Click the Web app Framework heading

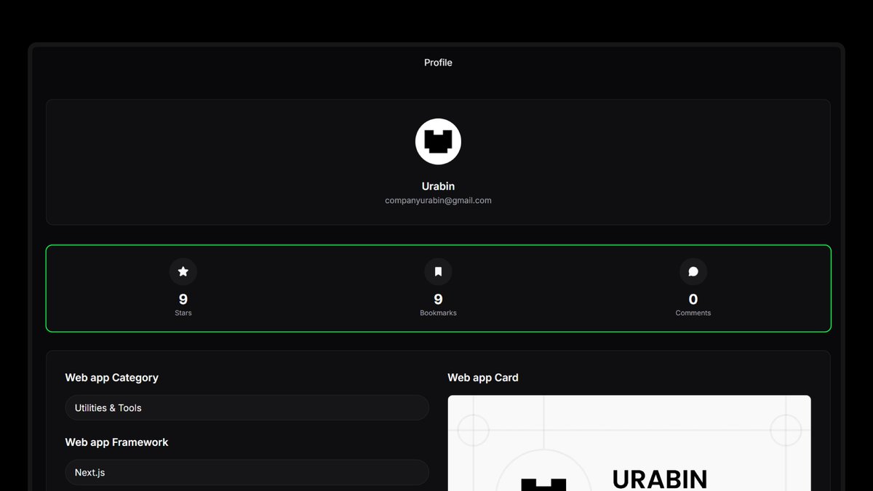click(x=116, y=442)
